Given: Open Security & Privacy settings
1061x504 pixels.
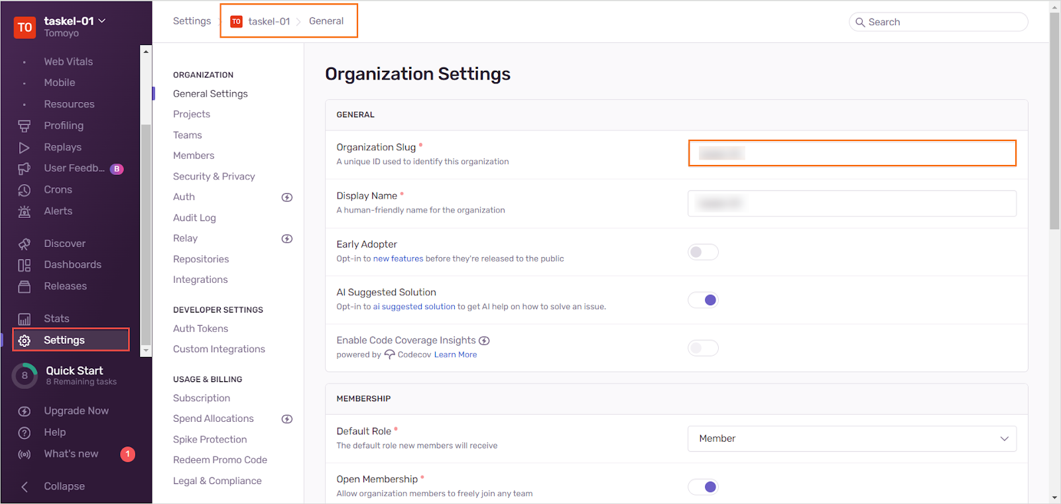Looking at the screenshot, I should [214, 177].
